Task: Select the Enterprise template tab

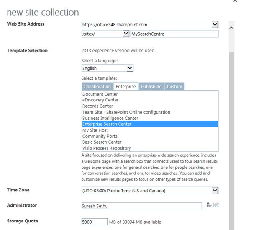Action: coord(126,86)
